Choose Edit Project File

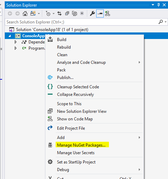point(71,128)
